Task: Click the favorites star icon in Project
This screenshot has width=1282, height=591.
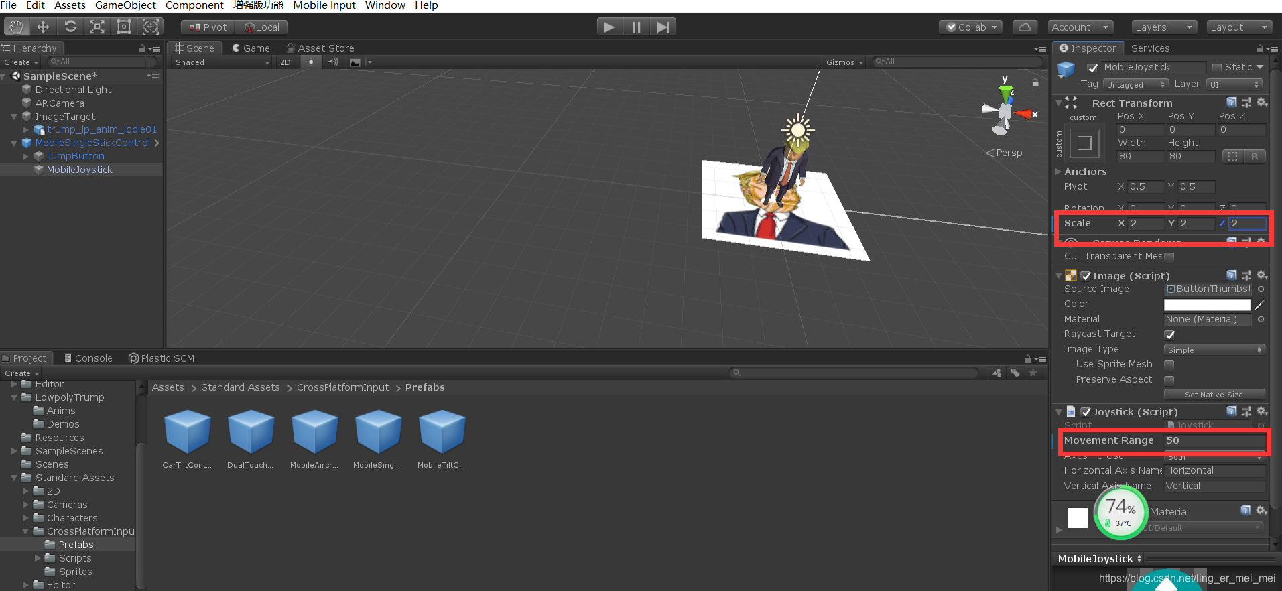Action: pos(1033,373)
